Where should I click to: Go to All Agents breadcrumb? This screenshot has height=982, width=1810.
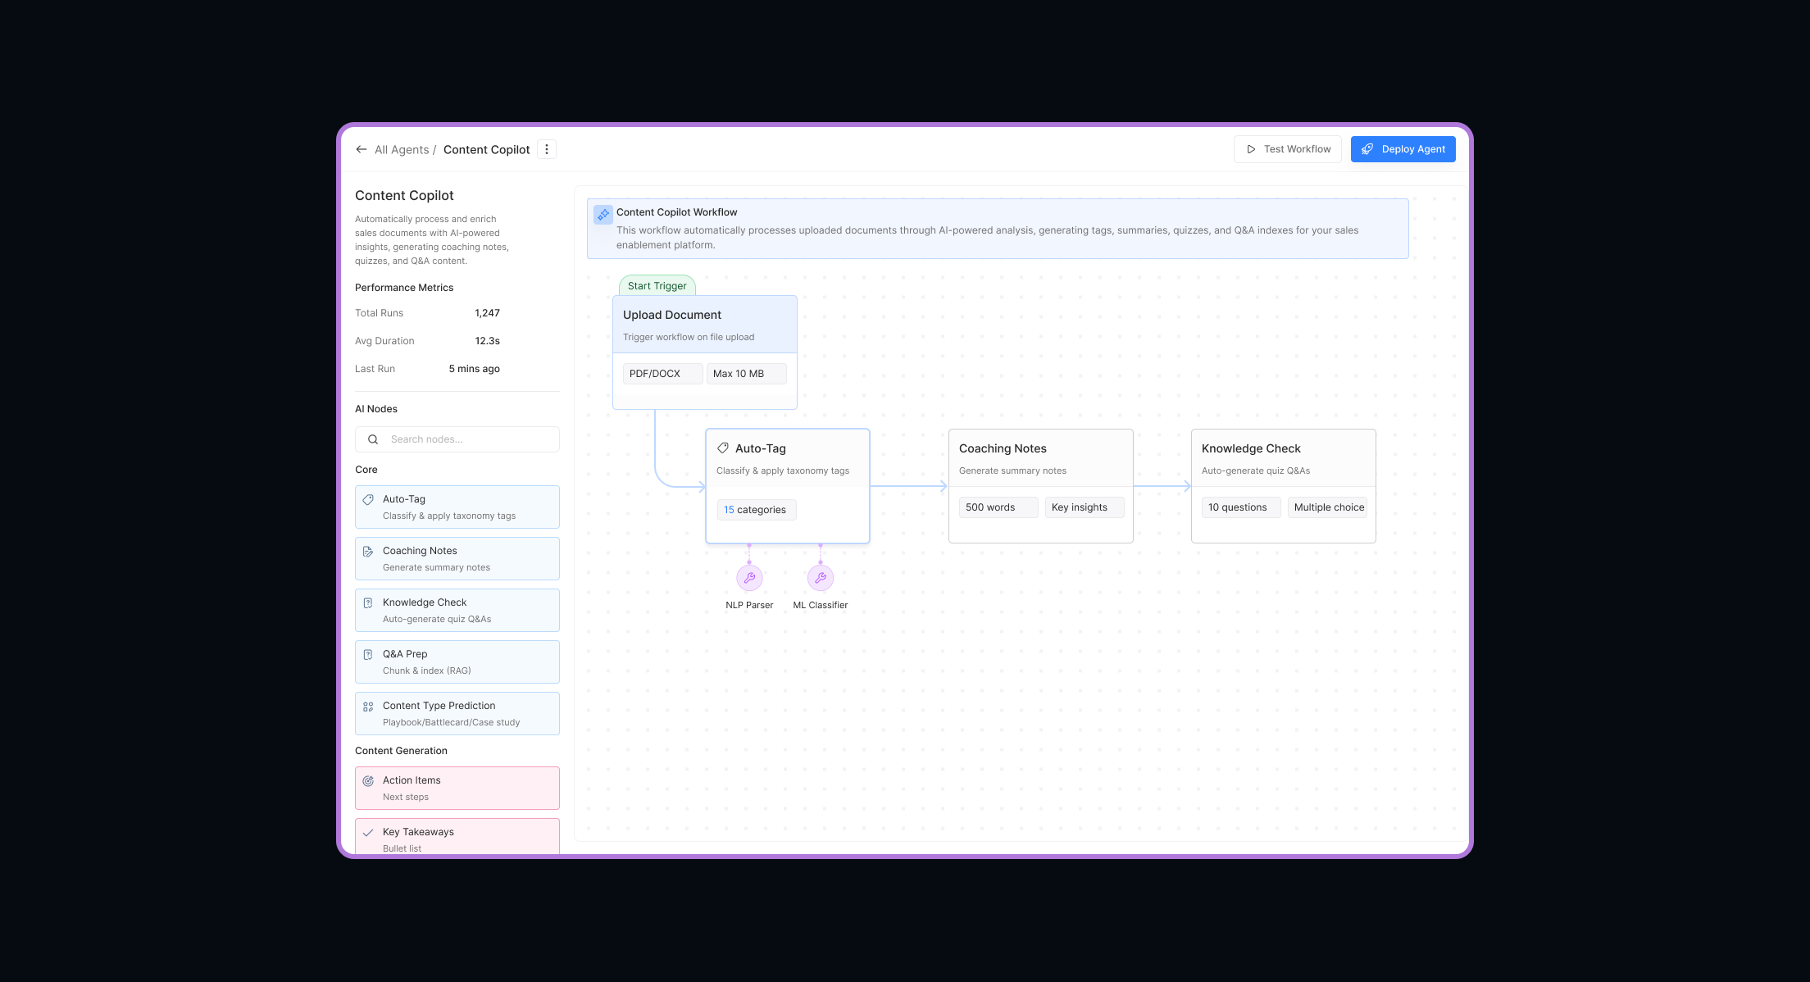pos(402,150)
